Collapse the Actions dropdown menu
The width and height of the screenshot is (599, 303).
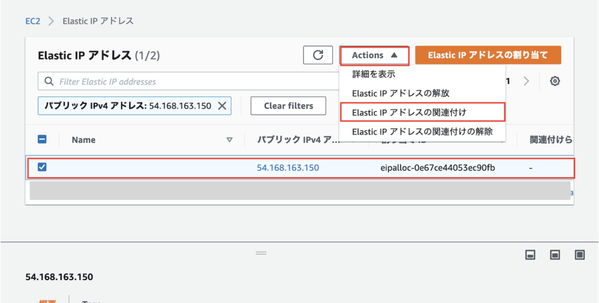click(374, 55)
